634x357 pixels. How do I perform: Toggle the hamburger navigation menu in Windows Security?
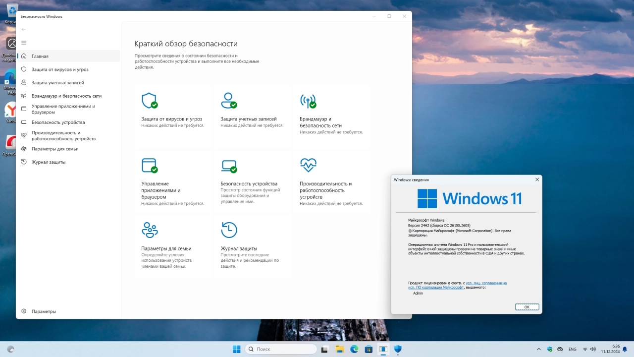pyautogui.click(x=24, y=43)
